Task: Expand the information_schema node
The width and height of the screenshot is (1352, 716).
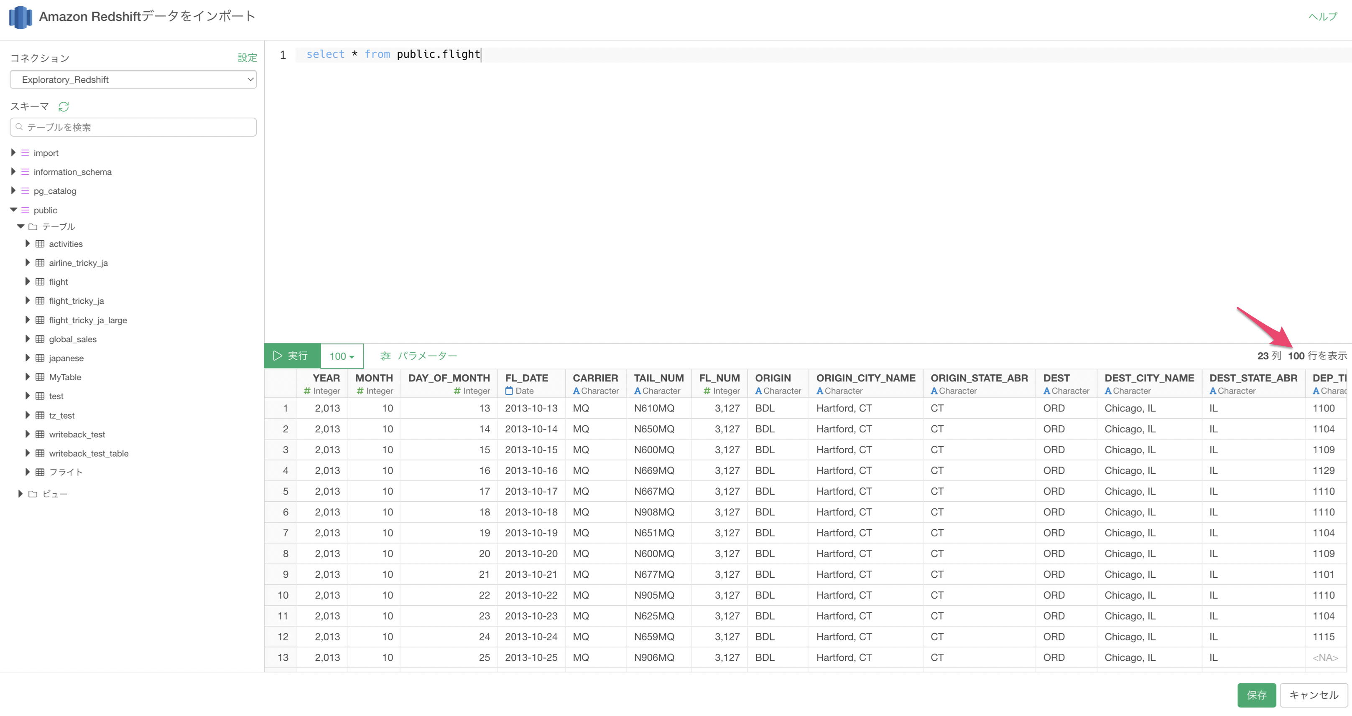Action: pyautogui.click(x=13, y=172)
